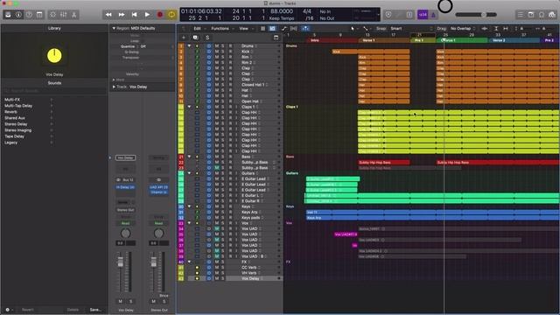Toggle Waveform Vertical Zoom button
The width and height of the screenshot is (560, 315).
click(485, 29)
